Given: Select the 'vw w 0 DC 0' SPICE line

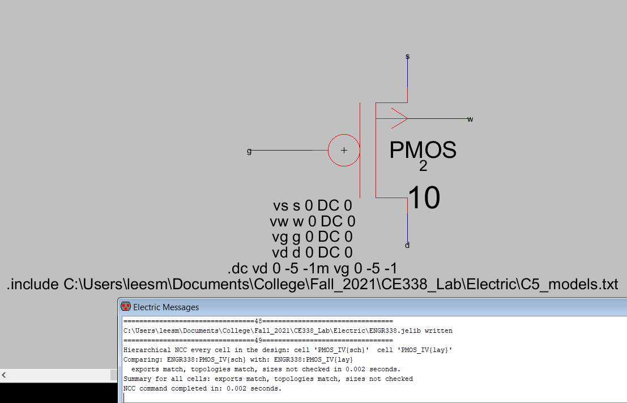Looking at the screenshot, I should pyautogui.click(x=312, y=221).
